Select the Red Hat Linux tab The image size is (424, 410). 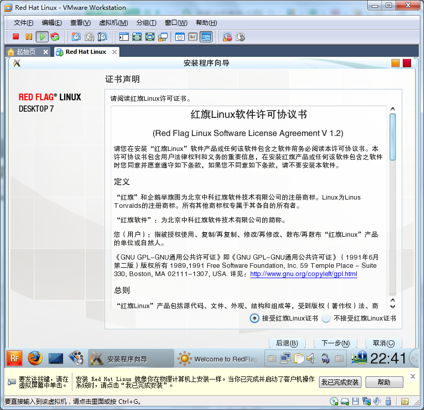(x=86, y=52)
